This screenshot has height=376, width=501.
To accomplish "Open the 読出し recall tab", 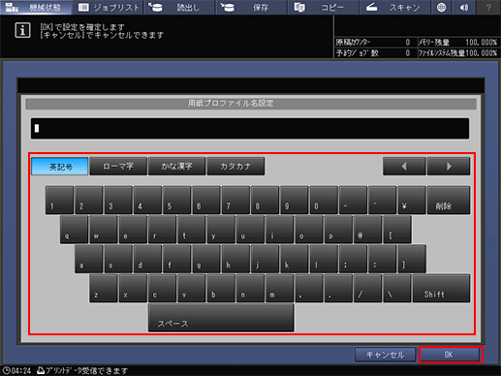I will pos(179,7).
